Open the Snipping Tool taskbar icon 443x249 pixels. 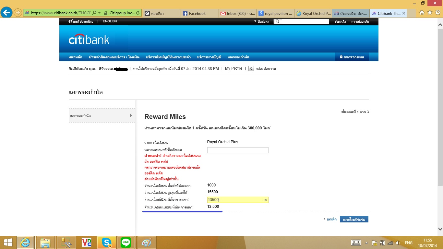tap(66, 243)
